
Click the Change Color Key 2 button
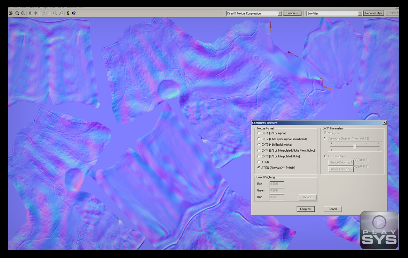[341, 169]
